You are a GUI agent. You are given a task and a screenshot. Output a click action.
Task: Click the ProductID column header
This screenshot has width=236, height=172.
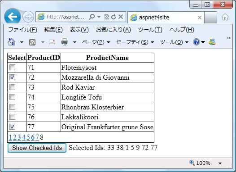tap(44, 58)
